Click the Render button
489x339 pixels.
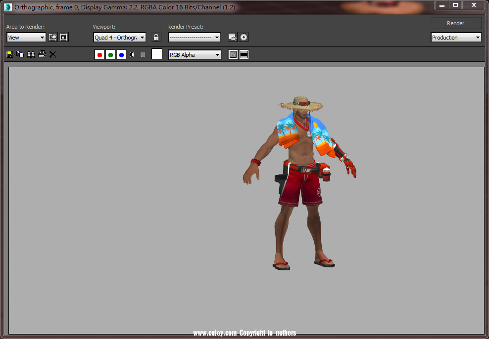456,23
